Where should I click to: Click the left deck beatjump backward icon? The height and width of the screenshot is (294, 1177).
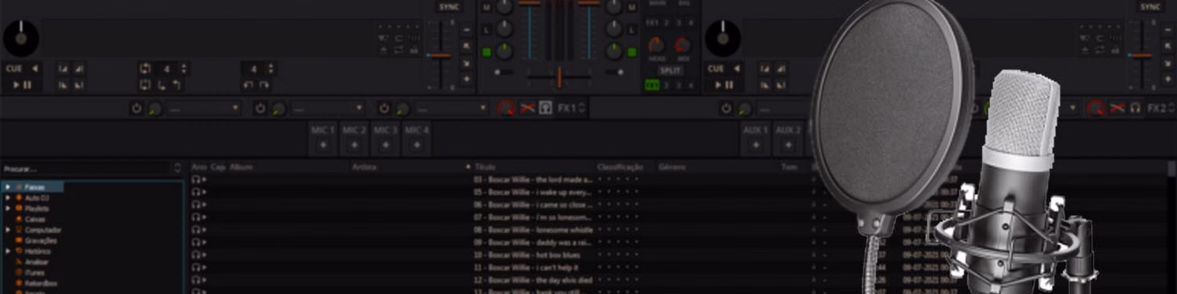[248, 85]
